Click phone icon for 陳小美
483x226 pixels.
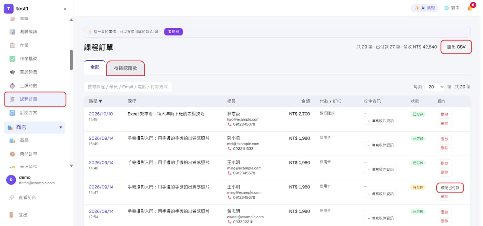pos(229,149)
